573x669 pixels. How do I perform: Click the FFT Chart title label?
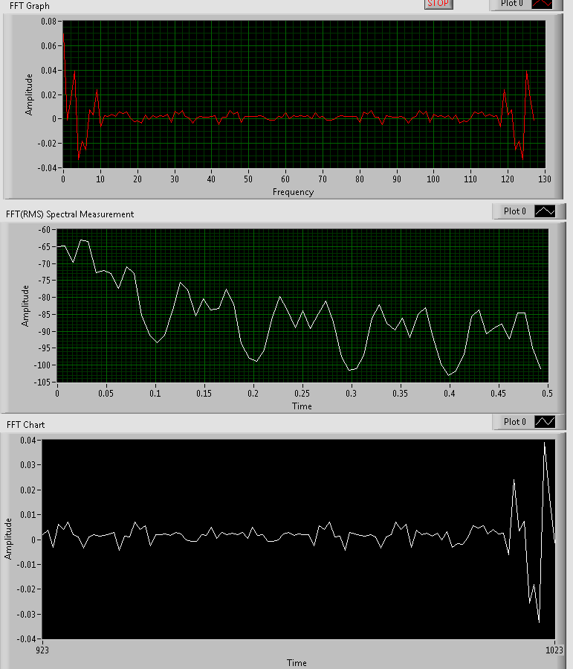tap(25, 425)
